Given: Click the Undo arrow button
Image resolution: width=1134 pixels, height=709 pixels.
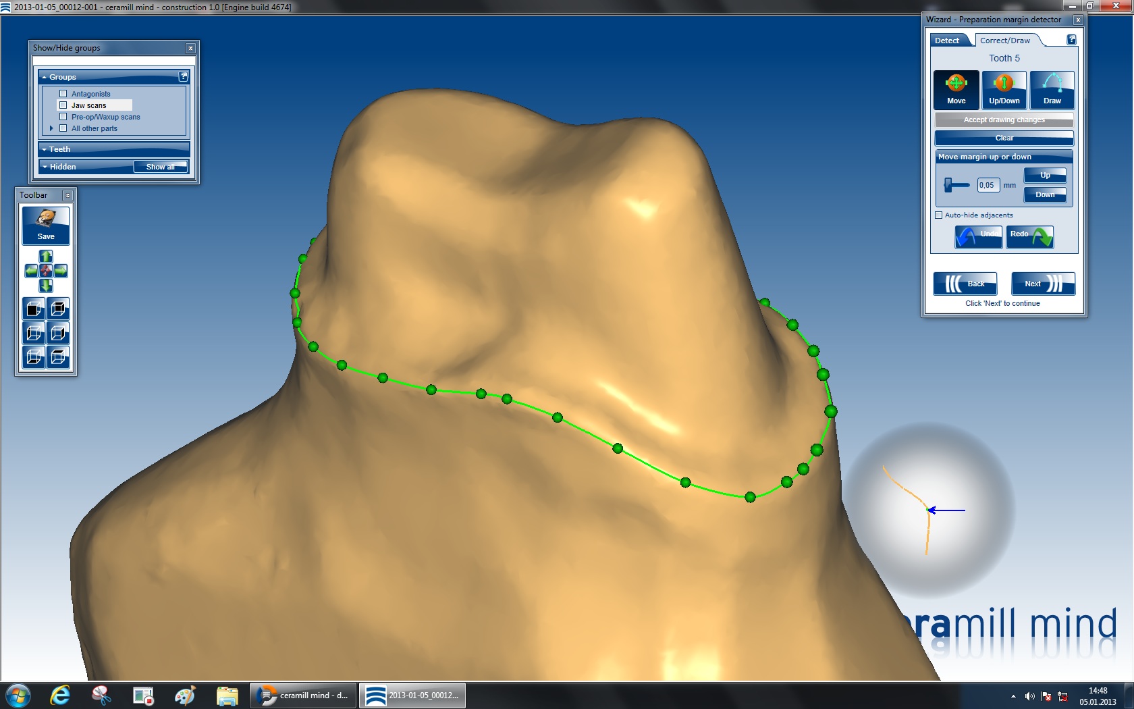Looking at the screenshot, I should tap(978, 237).
